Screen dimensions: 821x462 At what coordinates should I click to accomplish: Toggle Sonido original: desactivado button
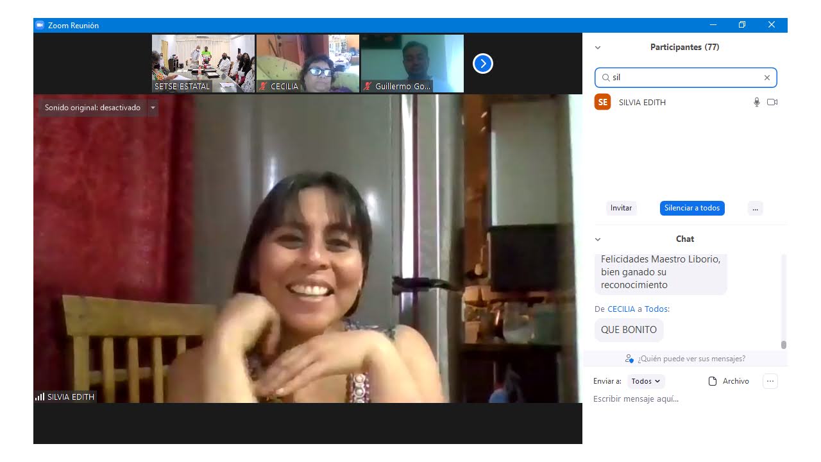[92, 108]
